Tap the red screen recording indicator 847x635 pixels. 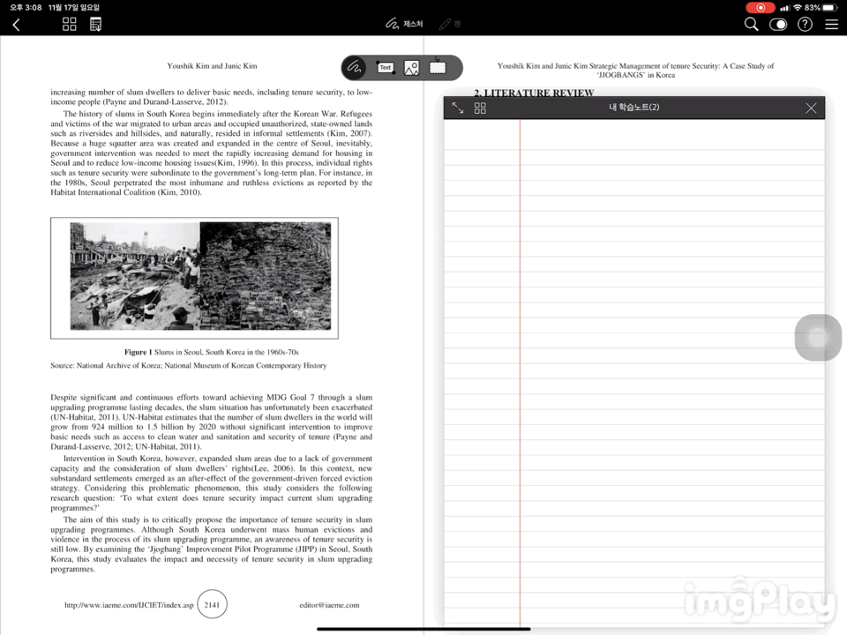click(760, 8)
